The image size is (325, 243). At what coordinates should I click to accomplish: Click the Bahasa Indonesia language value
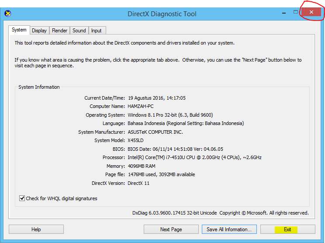click(x=186, y=123)
